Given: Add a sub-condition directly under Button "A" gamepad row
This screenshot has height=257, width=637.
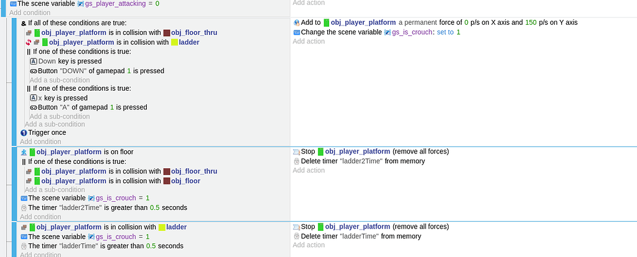Looking at the screenshot, I should [x=60, y=116].
